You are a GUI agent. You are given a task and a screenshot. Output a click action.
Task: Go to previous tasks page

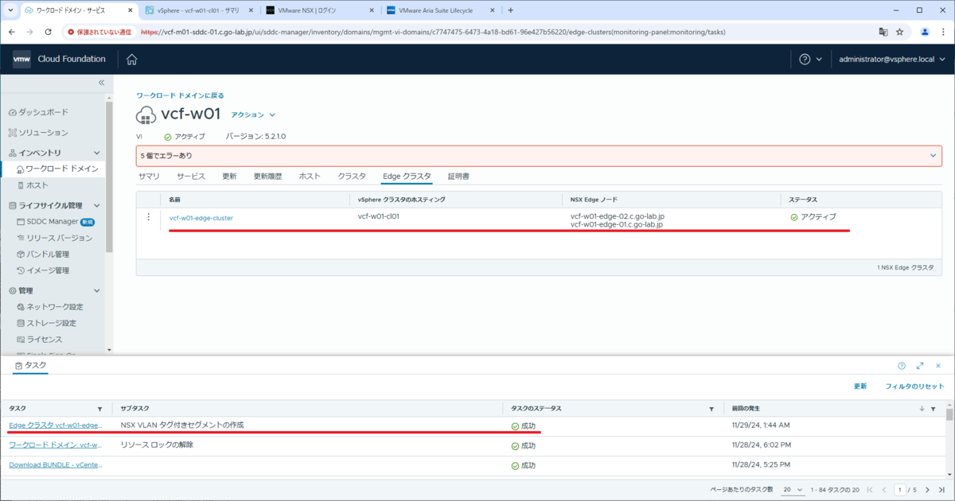point(883,489)
